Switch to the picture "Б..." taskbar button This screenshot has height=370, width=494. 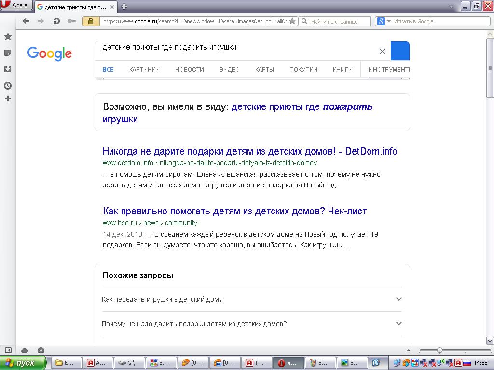(352, 363)
